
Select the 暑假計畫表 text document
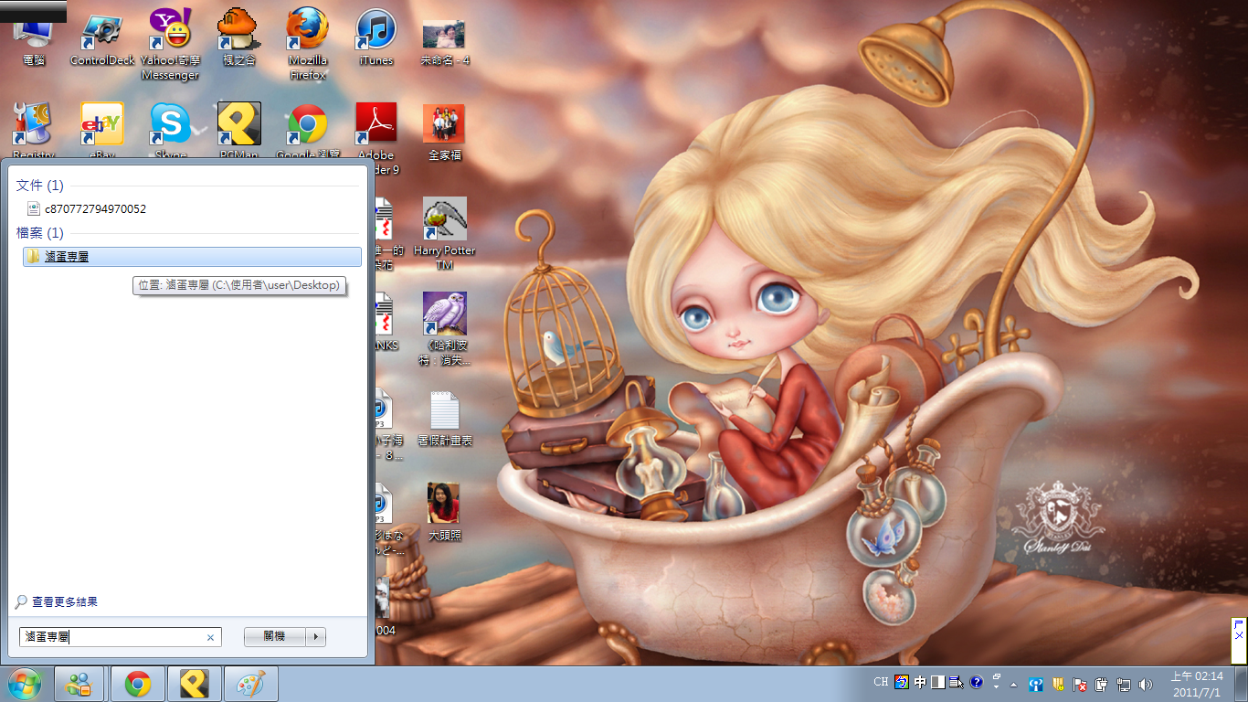click(x=445, y=418)
